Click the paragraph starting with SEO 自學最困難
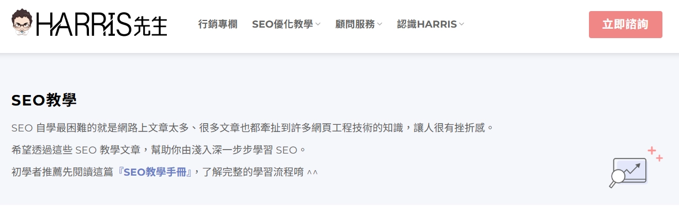679x206 pixels. [252, 128]
